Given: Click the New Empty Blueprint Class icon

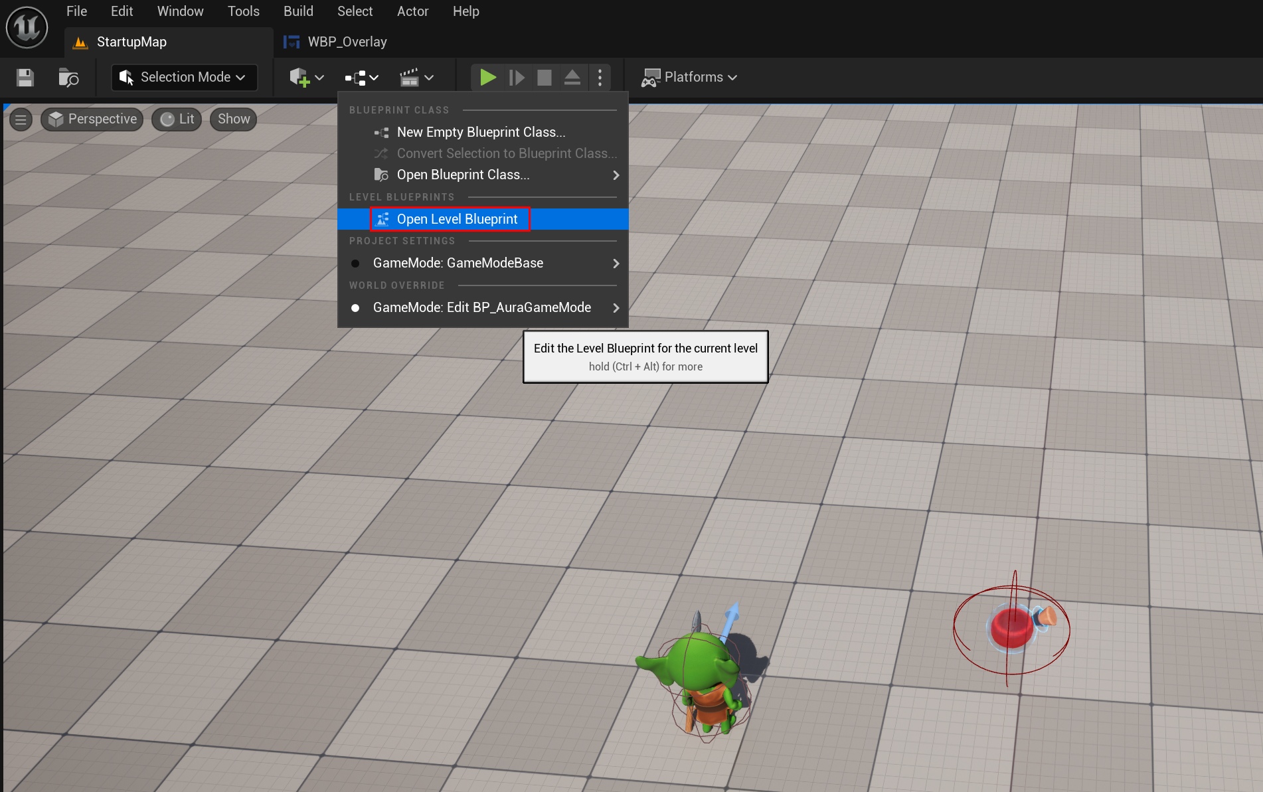Looking at the screenshot, I should click(x=382, y=132).
